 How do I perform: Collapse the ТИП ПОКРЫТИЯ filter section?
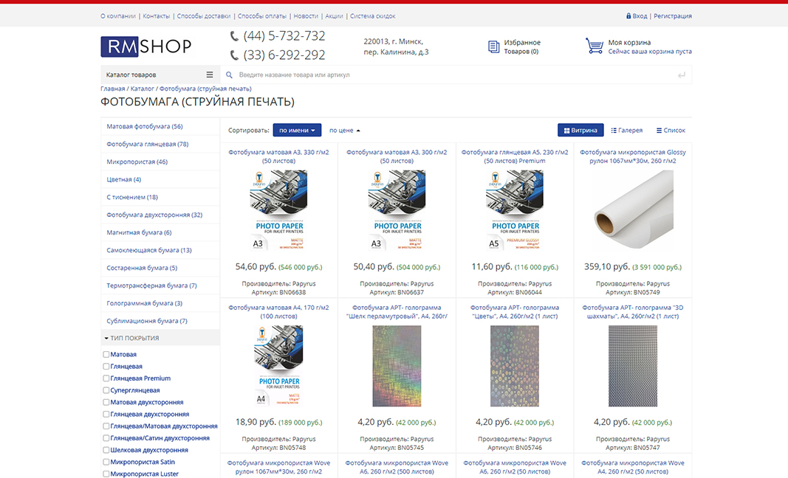click(x=106, y=339)
